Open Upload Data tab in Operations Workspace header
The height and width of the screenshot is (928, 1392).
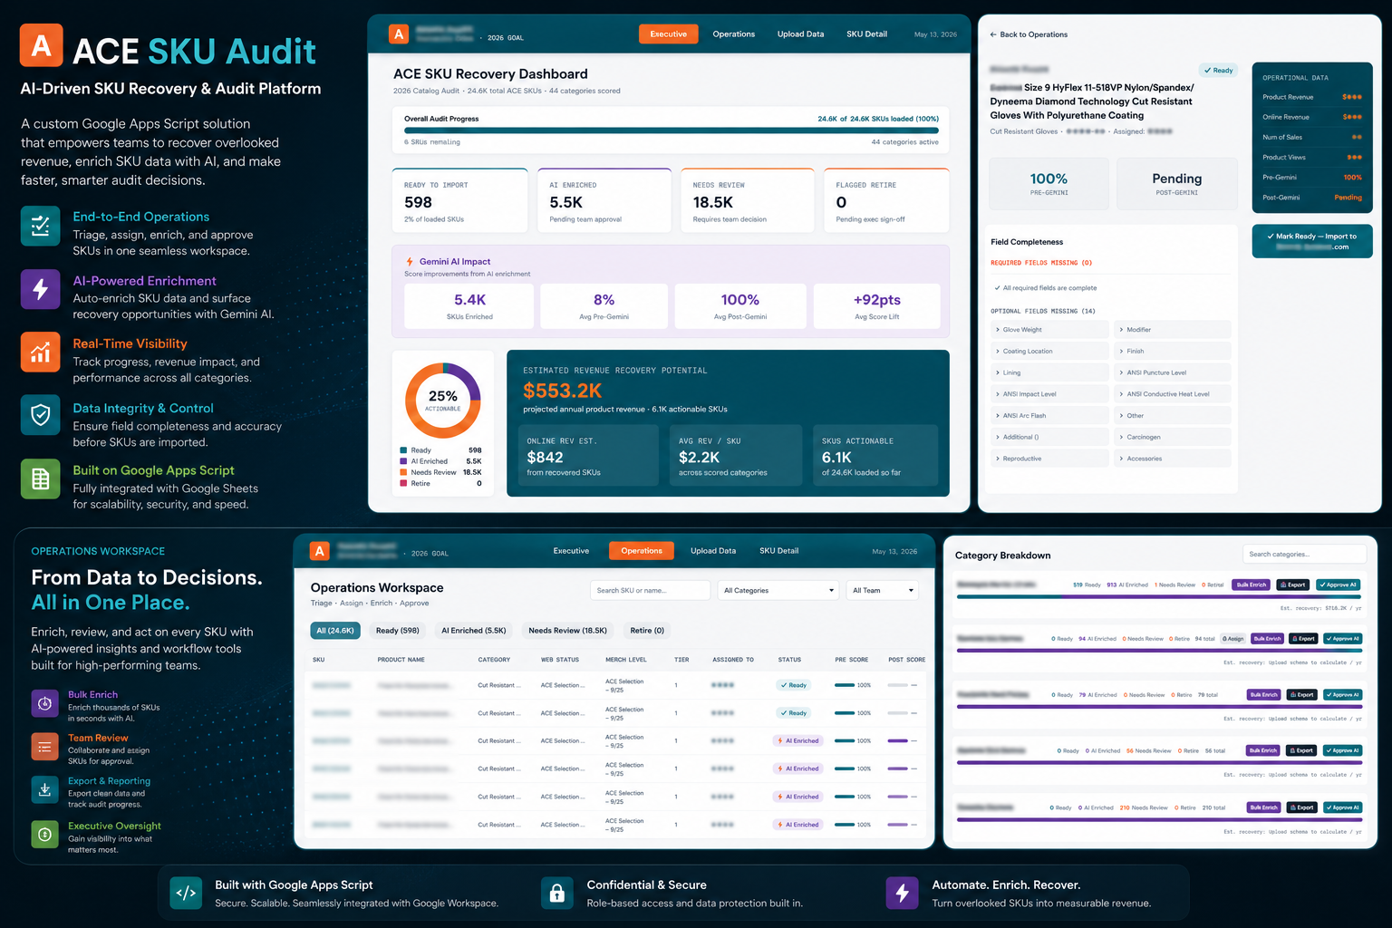click(x=713, y=551)
